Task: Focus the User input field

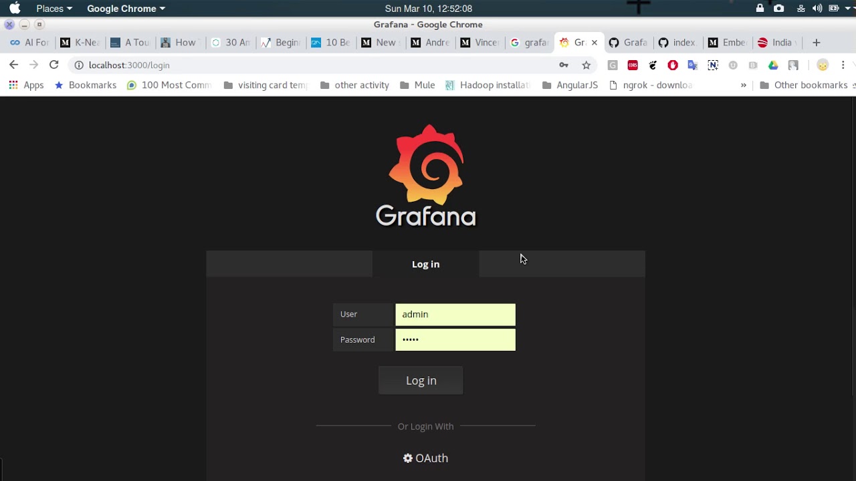Action: tap(455, 314)
